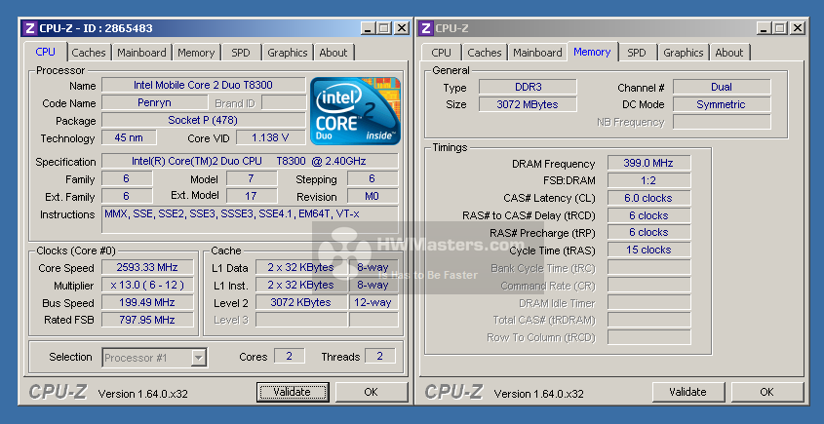824x424 pixels.
Task: Click the Package value Socket P (478)
Action: point(204,120)
